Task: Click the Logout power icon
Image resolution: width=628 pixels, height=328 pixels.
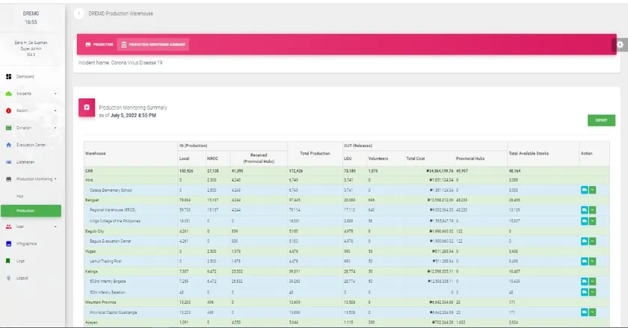Action: pyautogui.click(x=8, y=278)
